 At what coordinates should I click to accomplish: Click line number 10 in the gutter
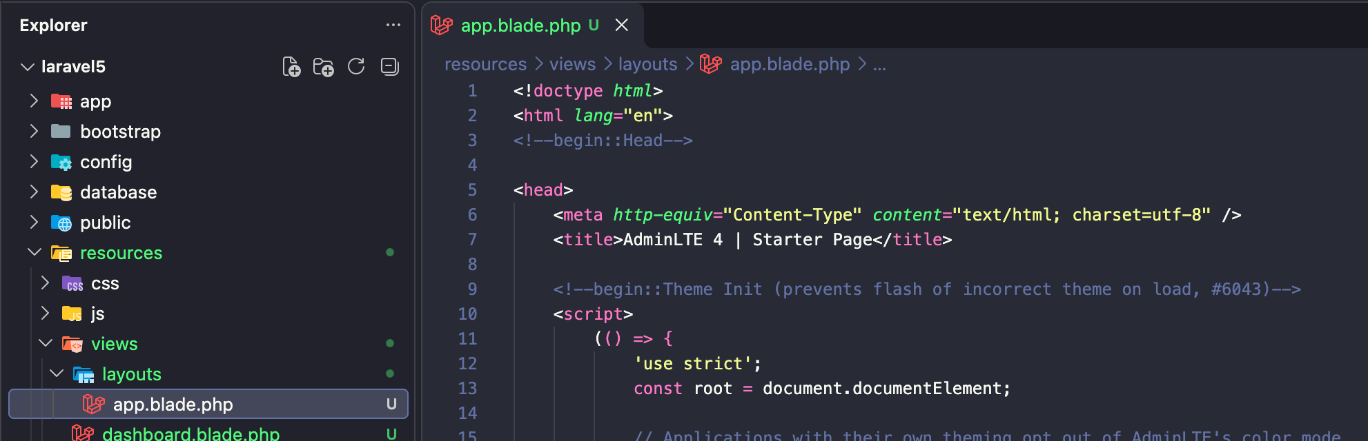(x=467, y=314)
